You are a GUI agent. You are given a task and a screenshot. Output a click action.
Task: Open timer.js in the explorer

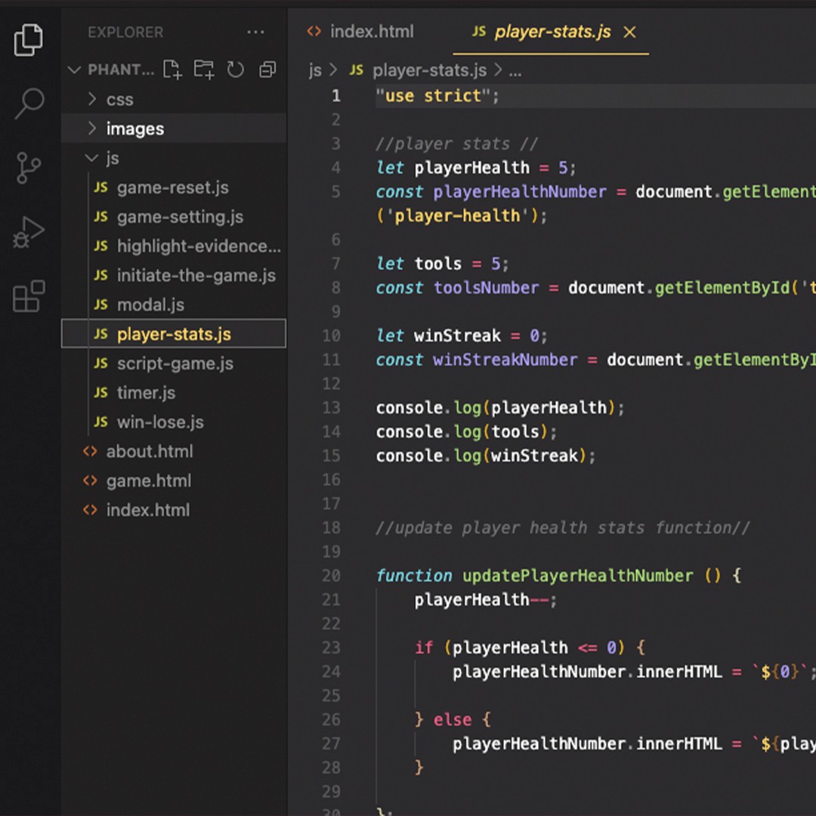[x=174, y=392]
